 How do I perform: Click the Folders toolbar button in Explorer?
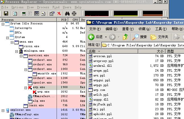[159, 37]
